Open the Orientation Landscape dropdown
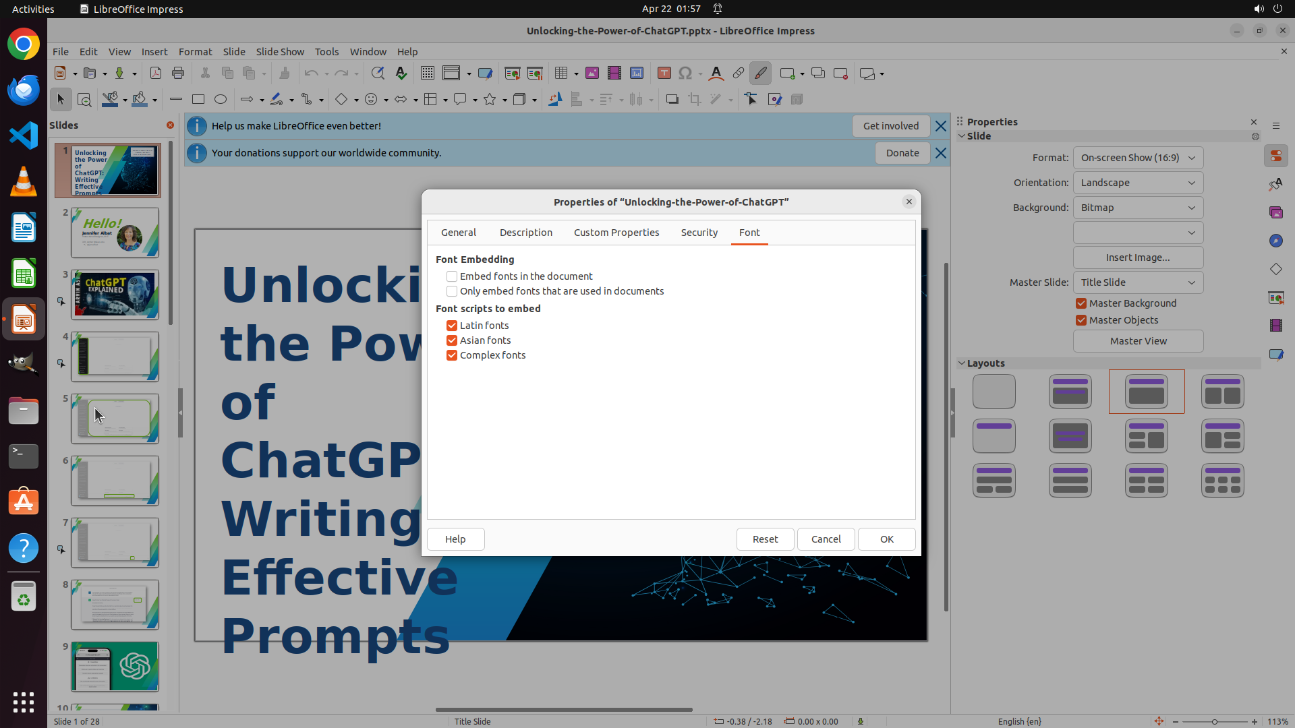The height and width of the screenshot is (728, 1295). [1138, 183]
